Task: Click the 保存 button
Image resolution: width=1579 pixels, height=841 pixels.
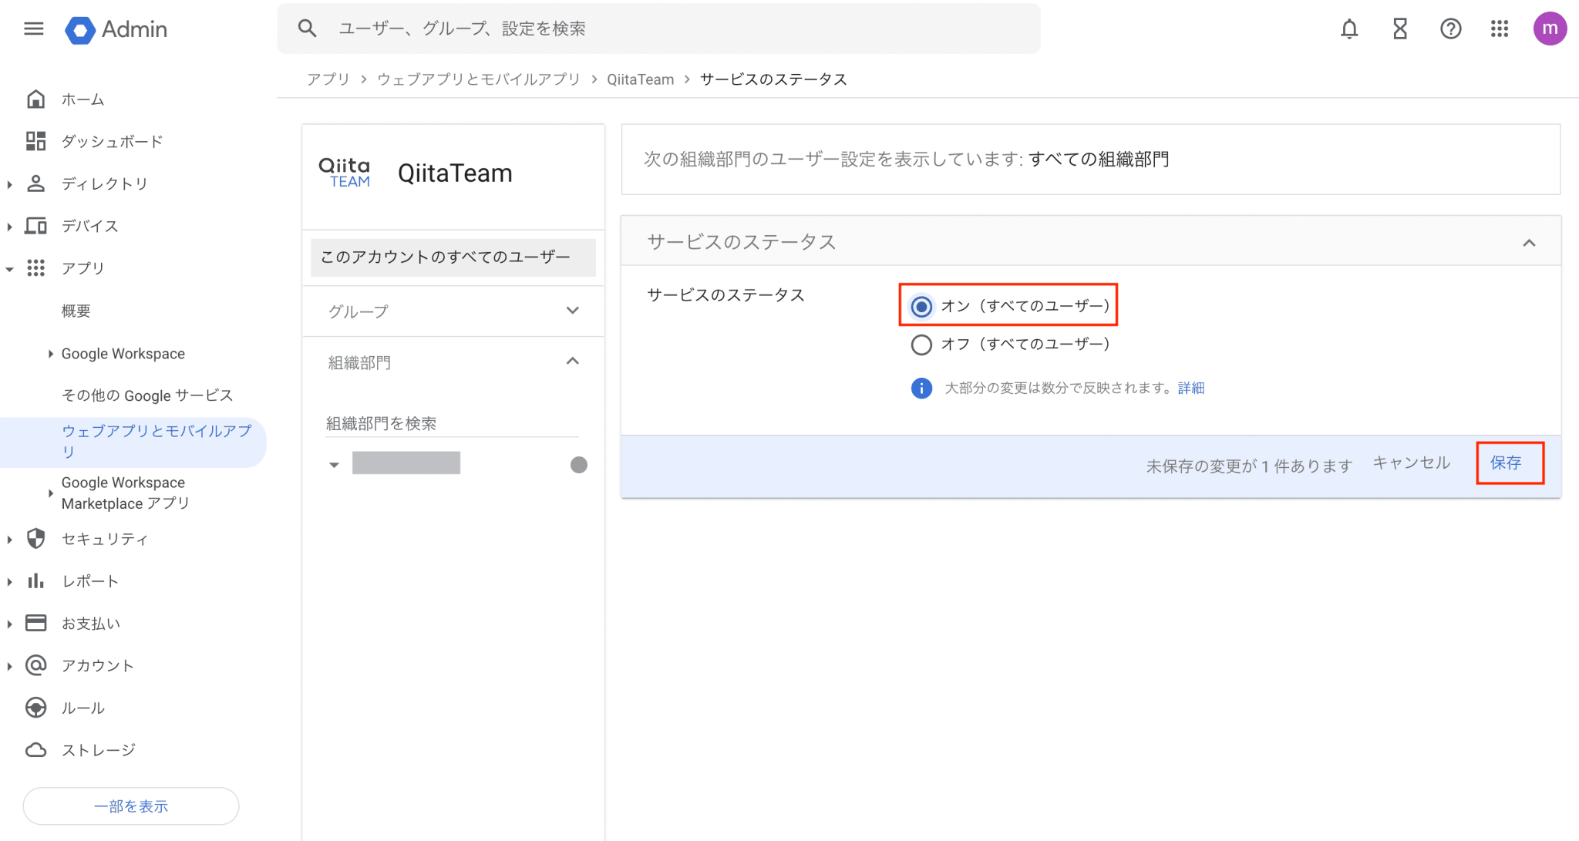Action: tap(1506, 463)
